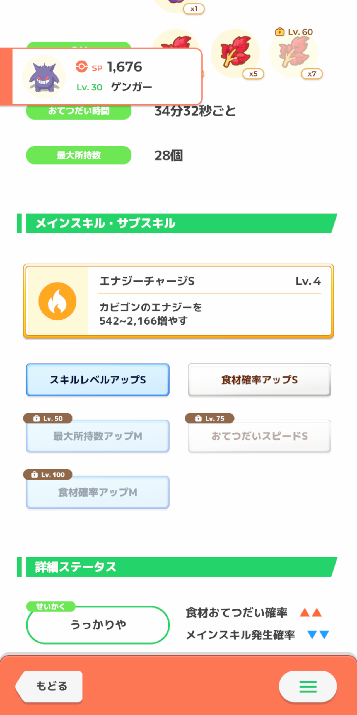Screen dimensions: 357x715
Task: Tap the orange flame skill icon
Action: coord(57,301)
